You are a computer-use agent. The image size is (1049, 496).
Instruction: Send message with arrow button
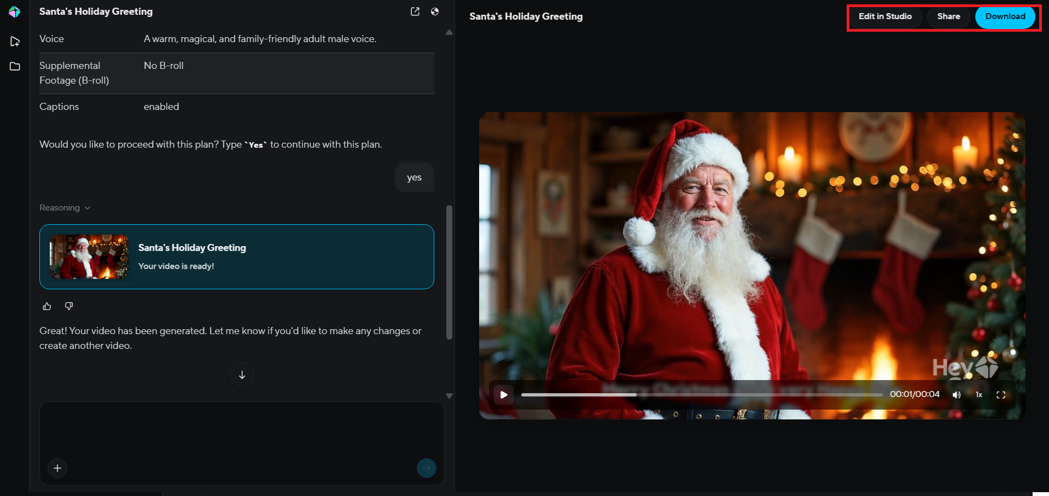pos(427,468)
